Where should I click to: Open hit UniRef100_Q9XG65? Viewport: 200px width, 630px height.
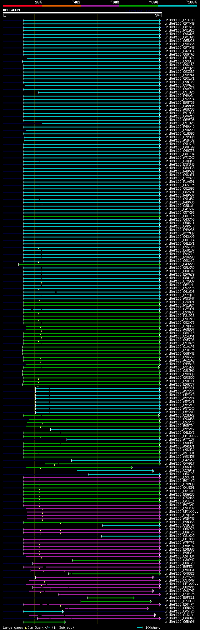[179, 44]
